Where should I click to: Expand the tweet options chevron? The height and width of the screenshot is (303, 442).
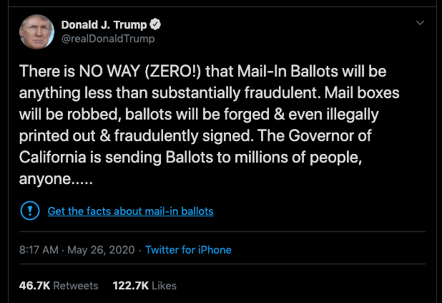pyautogui.click(x=419, y=24)
